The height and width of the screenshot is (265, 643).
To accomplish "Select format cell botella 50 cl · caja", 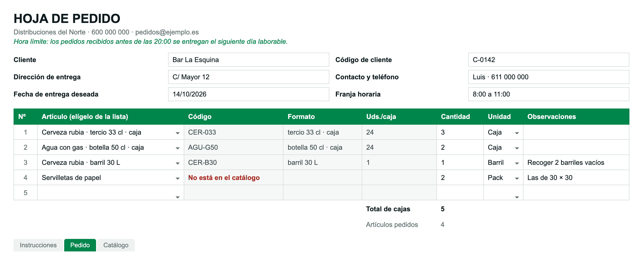I will tap(323, 147).
